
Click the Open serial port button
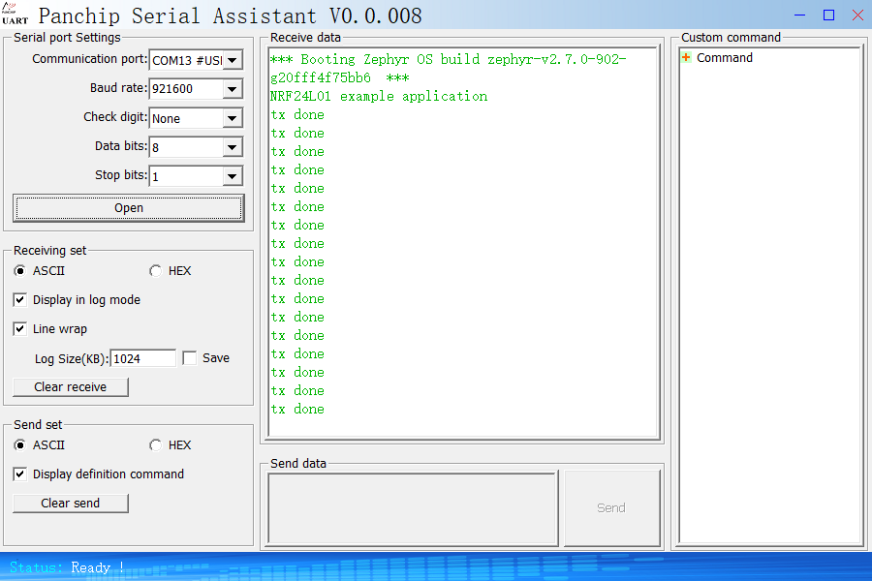click(x=129, y=208)
